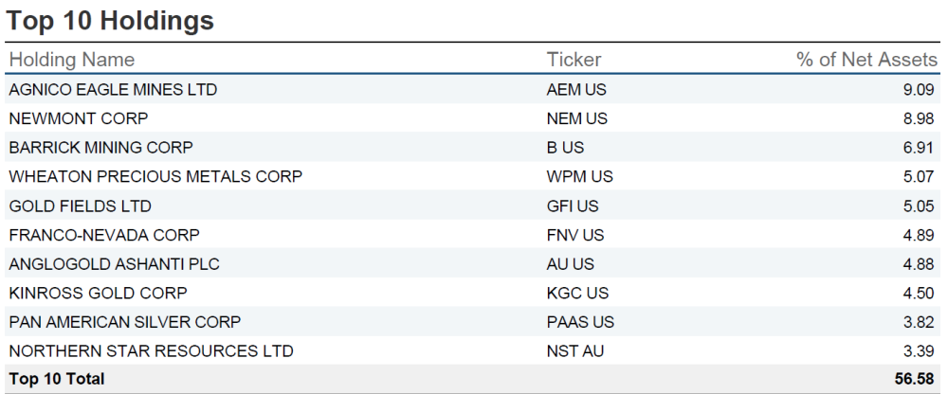Screen dimensions: 948x394
Task: Select the 56.58 total percentage value
Action: pos(914,379)
